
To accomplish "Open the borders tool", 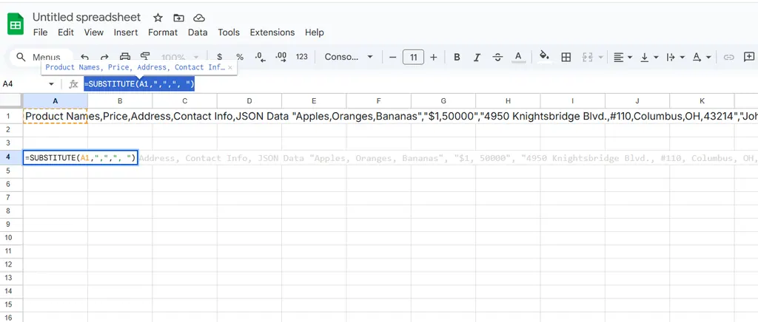I will [x=566, y=57].
